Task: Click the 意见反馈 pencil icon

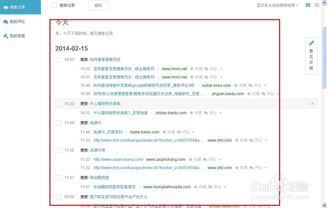Action: pos(311,43)
